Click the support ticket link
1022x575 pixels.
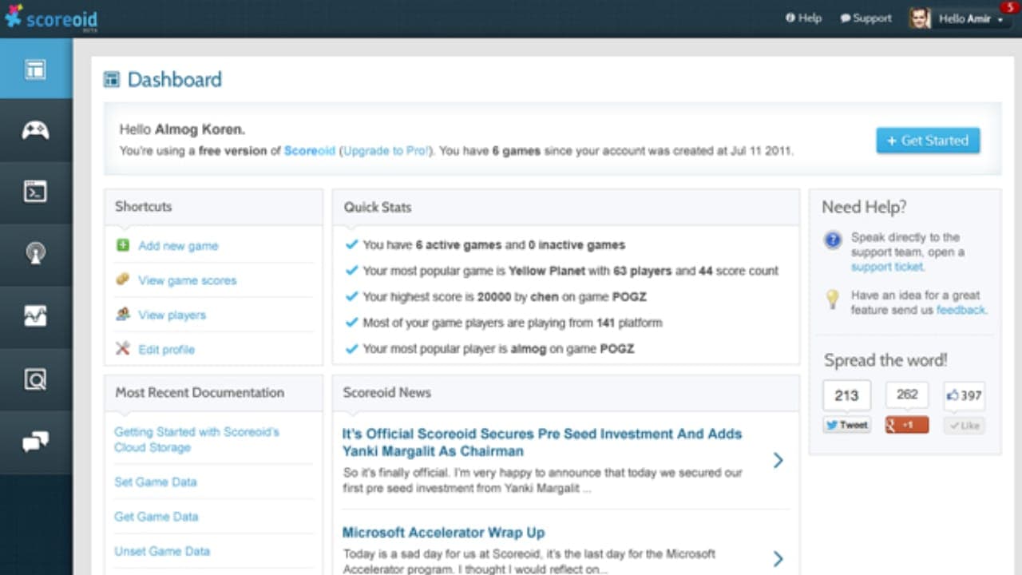pos(887,267)
